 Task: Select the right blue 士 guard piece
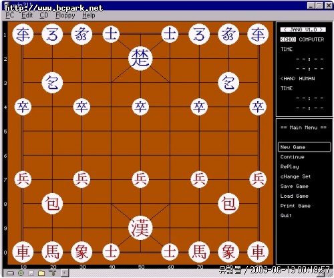(x=170, y=34)
